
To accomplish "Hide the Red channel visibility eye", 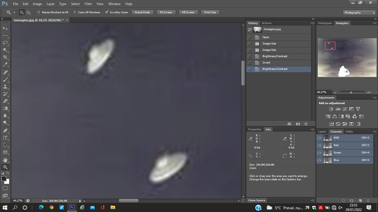I will click(319, 145).
